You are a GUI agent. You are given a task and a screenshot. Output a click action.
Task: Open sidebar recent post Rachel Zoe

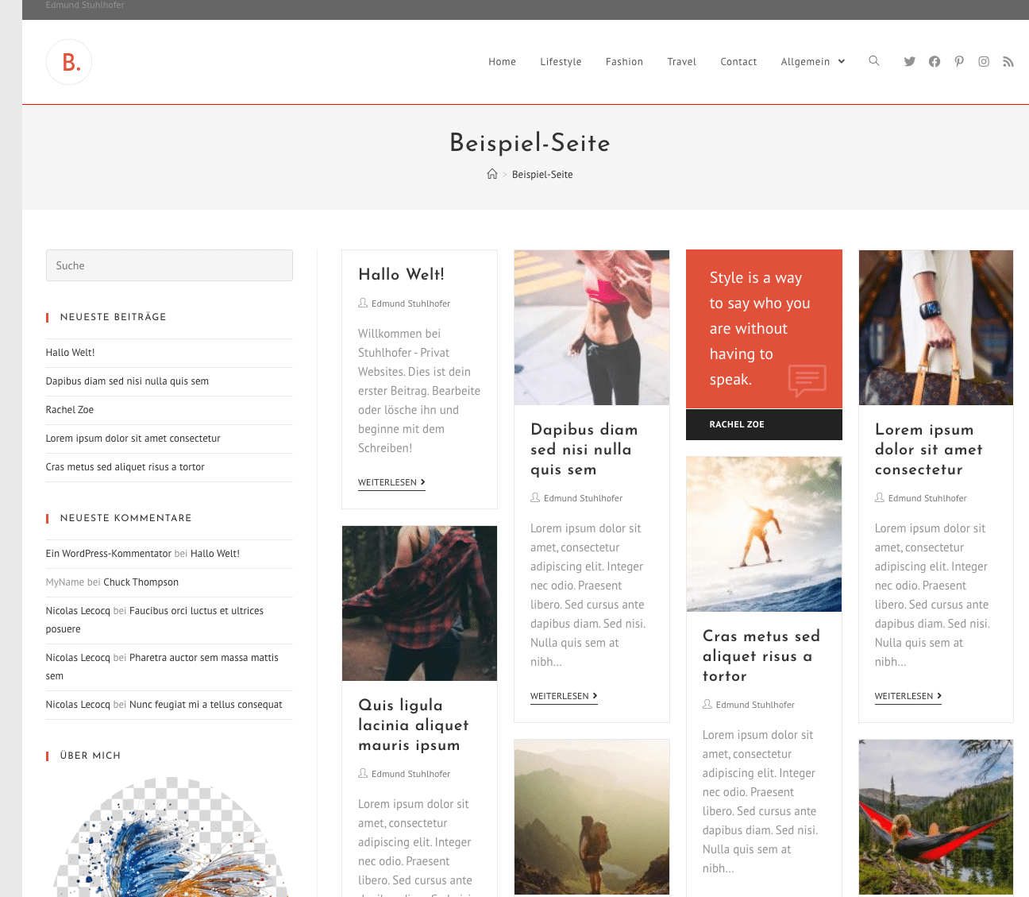[x=70, y=410]
